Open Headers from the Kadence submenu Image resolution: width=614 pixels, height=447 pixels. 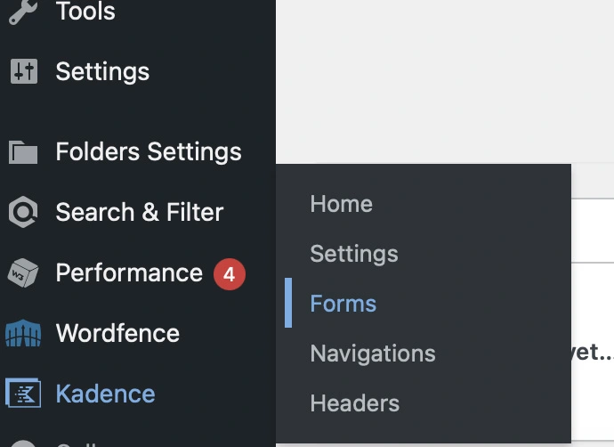355,403
